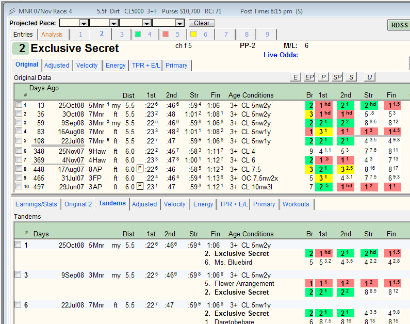
Task: Enable the checkbox for the 31Jul07 FP line
Action: pyautogui.click(x=19, y=177)
